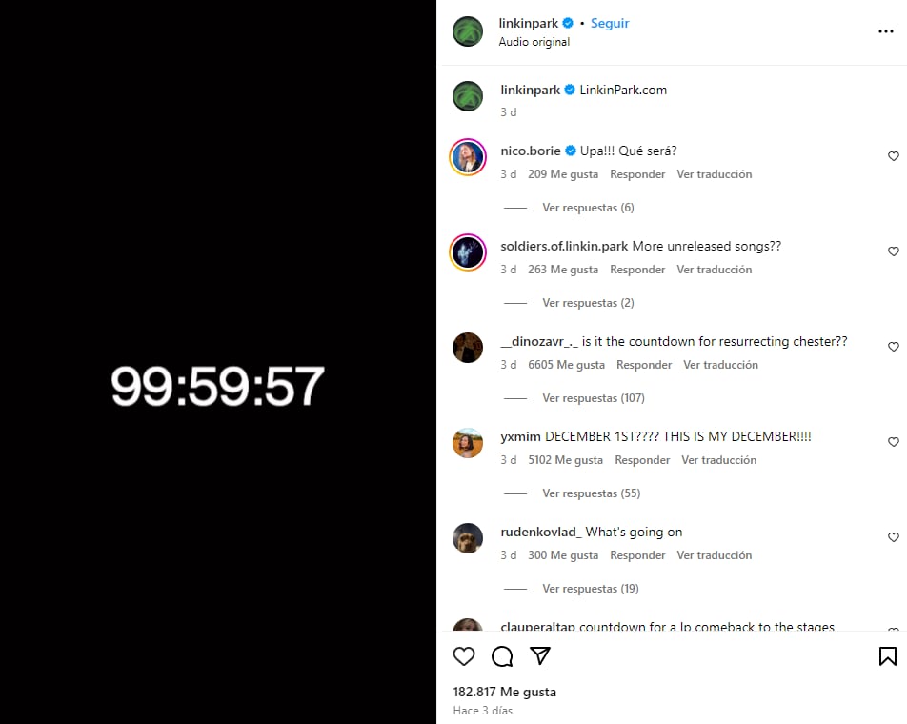Open the comment bubble icon

(502, 656)
